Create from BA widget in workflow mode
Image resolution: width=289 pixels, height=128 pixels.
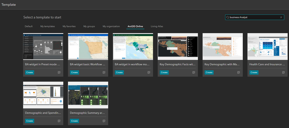point(119,73)
